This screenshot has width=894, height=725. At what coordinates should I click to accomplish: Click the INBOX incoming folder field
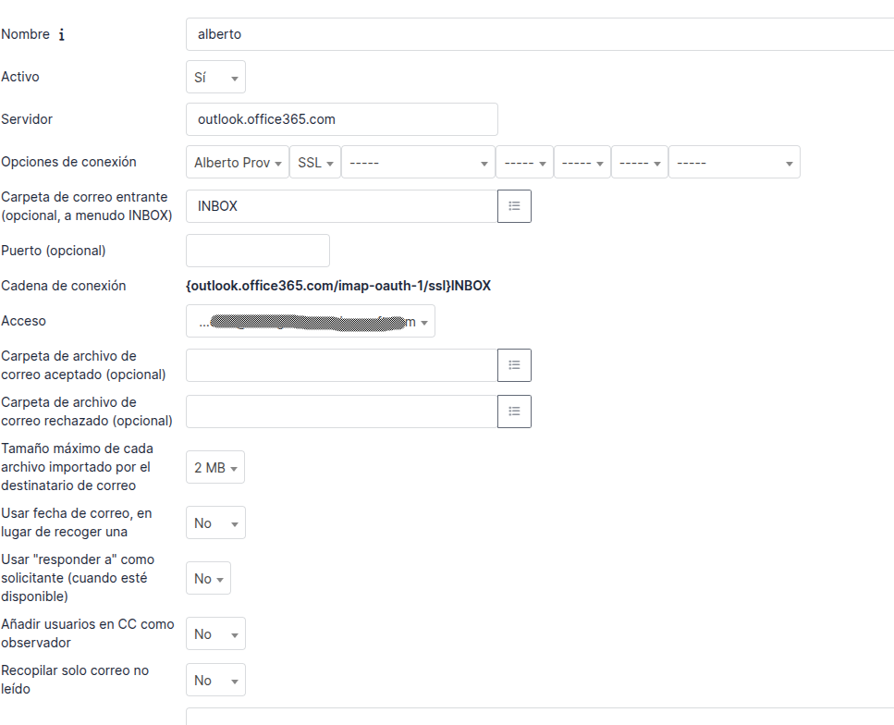341,206
